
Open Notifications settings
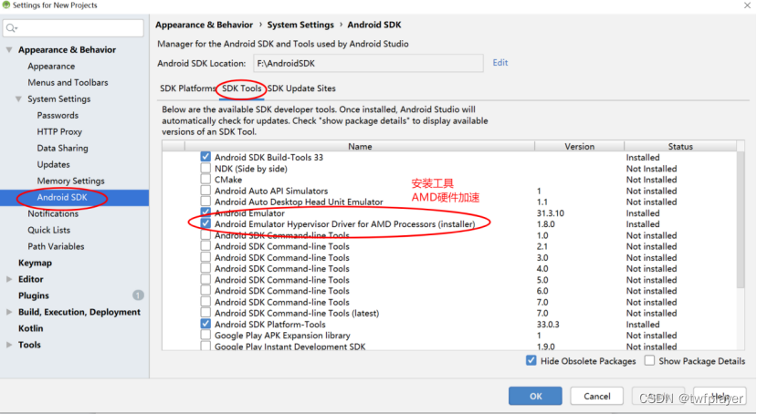click(x=53, y=213)
